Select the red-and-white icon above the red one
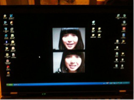Screen dimensions: 134x100 tap(8, 61)
